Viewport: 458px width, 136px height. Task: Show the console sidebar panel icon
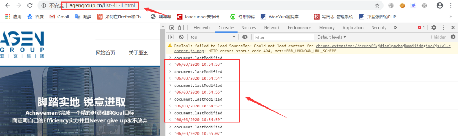pyautogui.click(x=171, y=37)
